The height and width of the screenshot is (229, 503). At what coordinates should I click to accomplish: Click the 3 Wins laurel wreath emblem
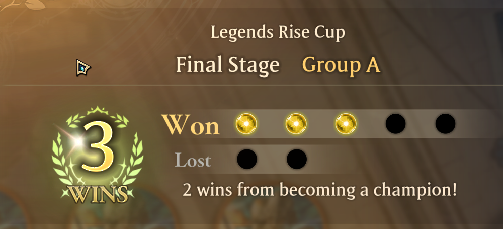(98, 155)
